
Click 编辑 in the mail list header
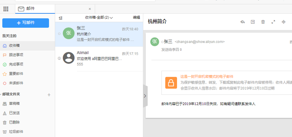coord(136,18)
